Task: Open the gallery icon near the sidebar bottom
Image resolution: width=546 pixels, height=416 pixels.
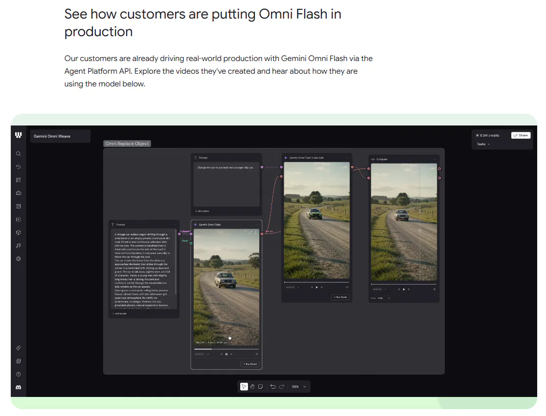Action: pos(19,361)
